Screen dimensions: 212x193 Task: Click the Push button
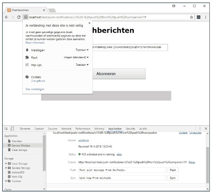pos(173,170)
